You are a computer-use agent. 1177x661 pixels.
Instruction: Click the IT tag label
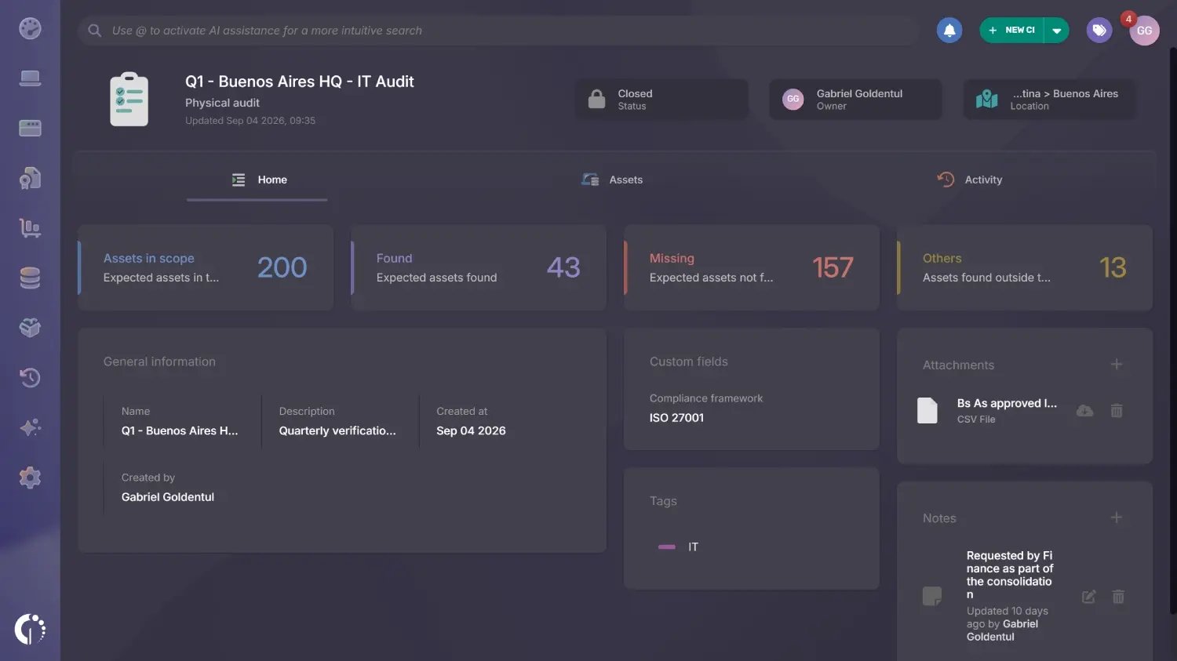(693, 547)
